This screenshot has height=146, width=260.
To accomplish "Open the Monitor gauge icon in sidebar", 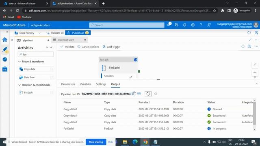I will pos(5,59).
